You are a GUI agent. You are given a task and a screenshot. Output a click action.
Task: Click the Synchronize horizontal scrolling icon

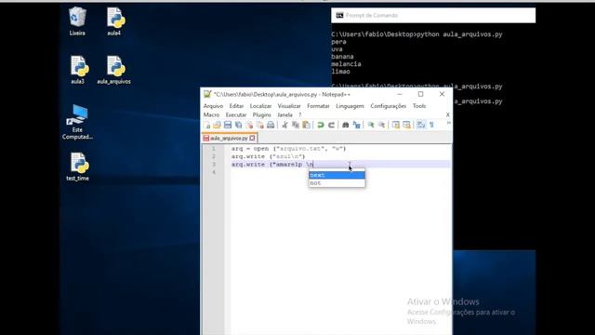click(406, 125)
